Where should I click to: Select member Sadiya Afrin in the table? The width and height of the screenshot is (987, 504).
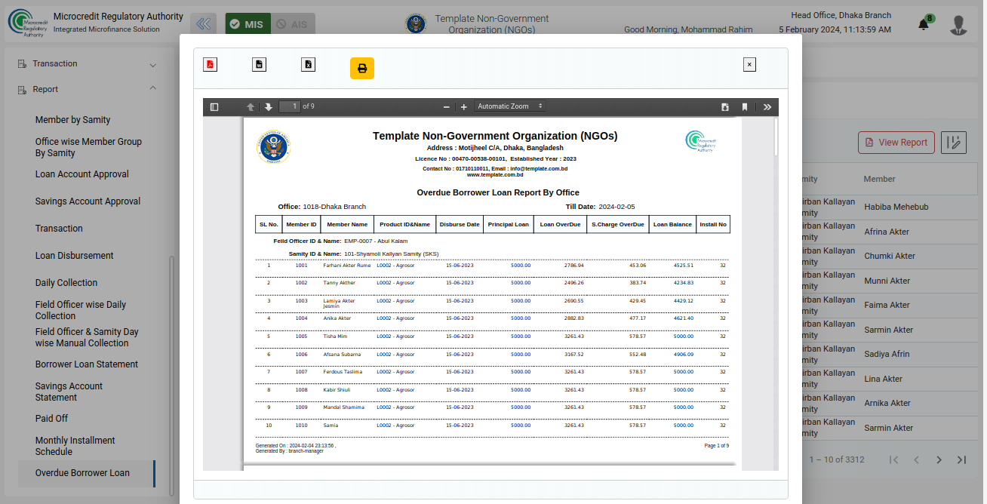tap(887, 354)
